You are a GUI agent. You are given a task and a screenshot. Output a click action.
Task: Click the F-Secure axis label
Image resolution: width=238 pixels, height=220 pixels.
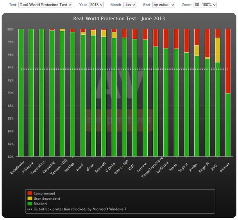[28, 167]
